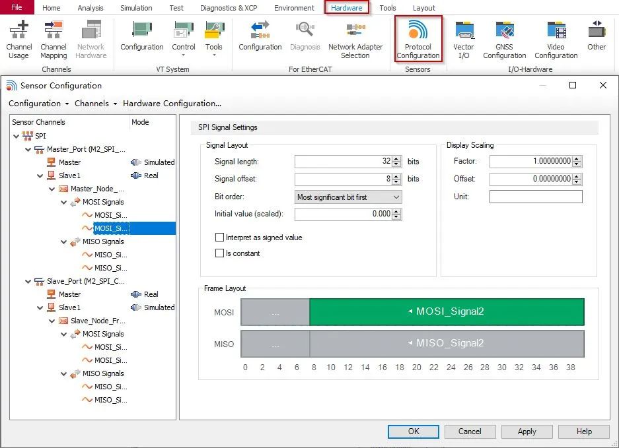This screenshot has height=448, width=619.
Task: Toggle the Is constant checkbox
Action: click(219, 253)
